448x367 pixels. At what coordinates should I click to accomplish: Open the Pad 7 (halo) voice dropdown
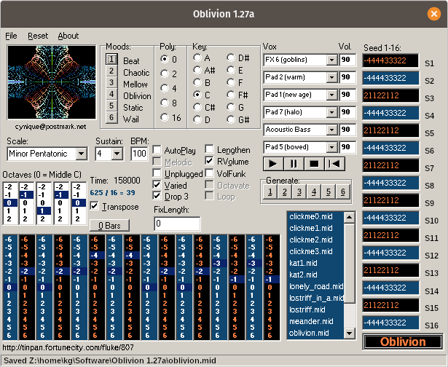click(331, 112)
